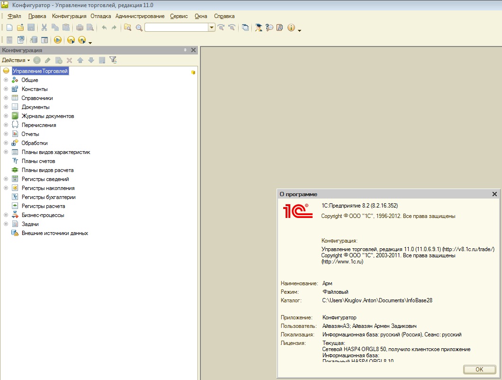502x380 pixels.
Task: Click the Open file folder icon
Action: pos(20,27)
